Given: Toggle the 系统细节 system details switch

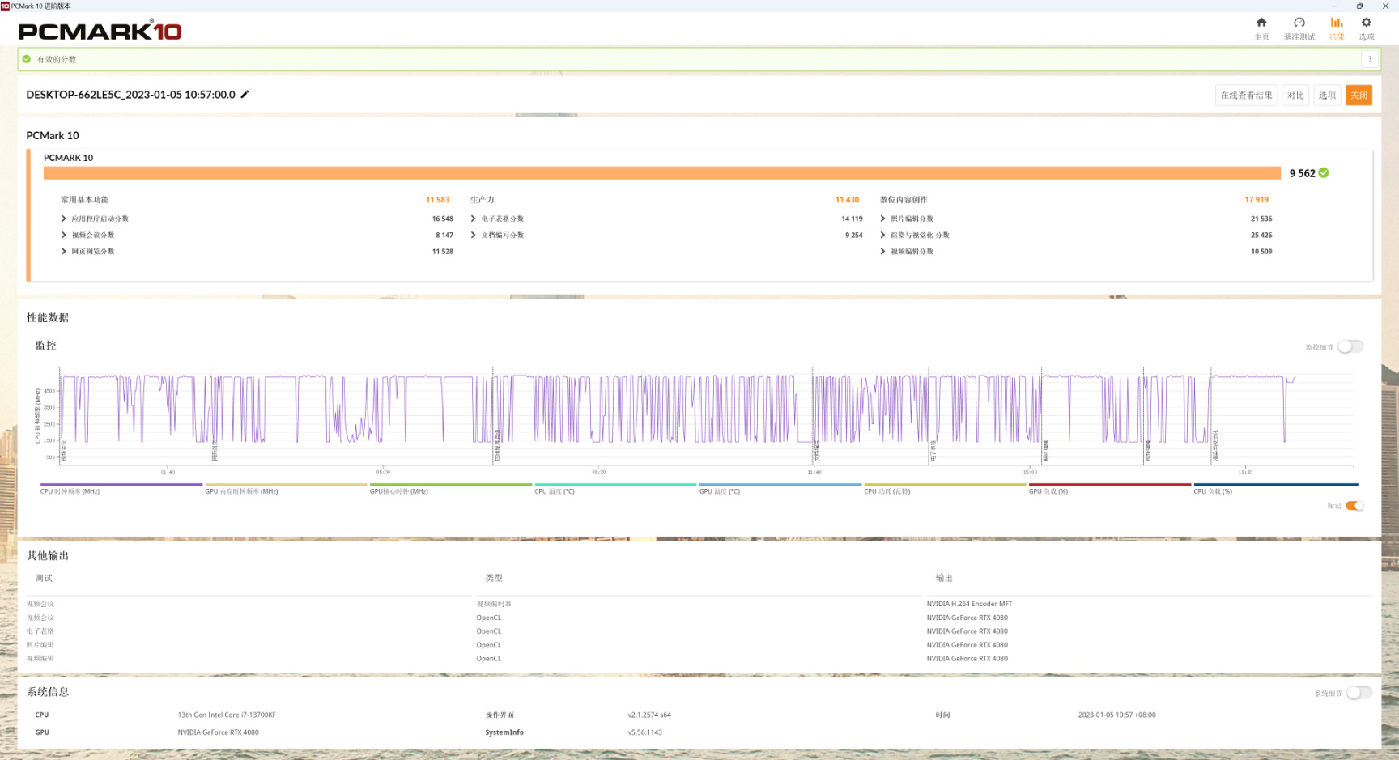Looking at the screenshot, I should 1359,693.
